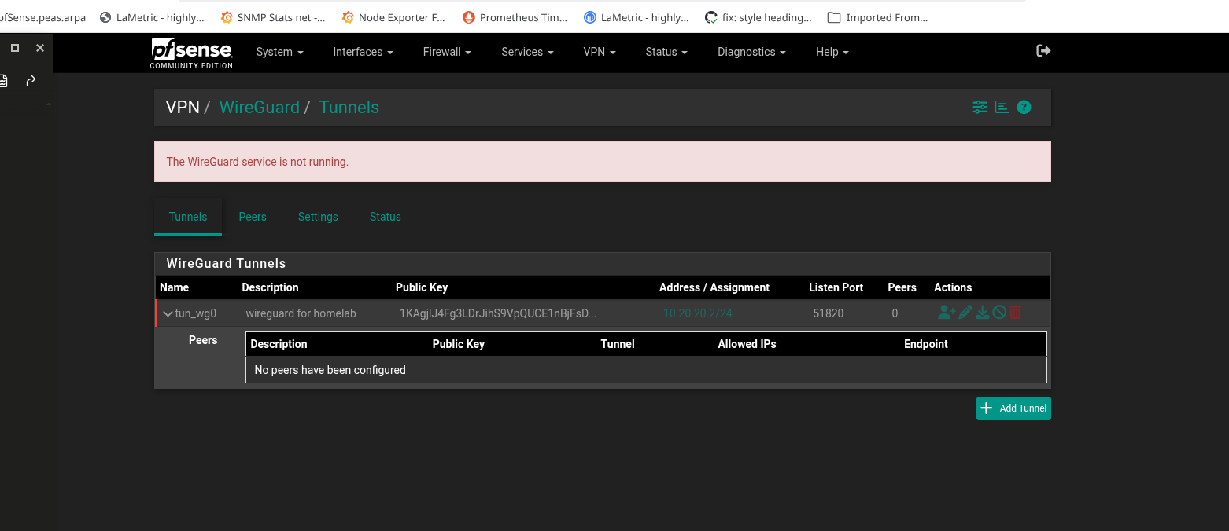The image size is (1229, 531).
Task: Follow the WireGuard breadcrumb link
Action: pyautogui.click(x=260, y=108)
